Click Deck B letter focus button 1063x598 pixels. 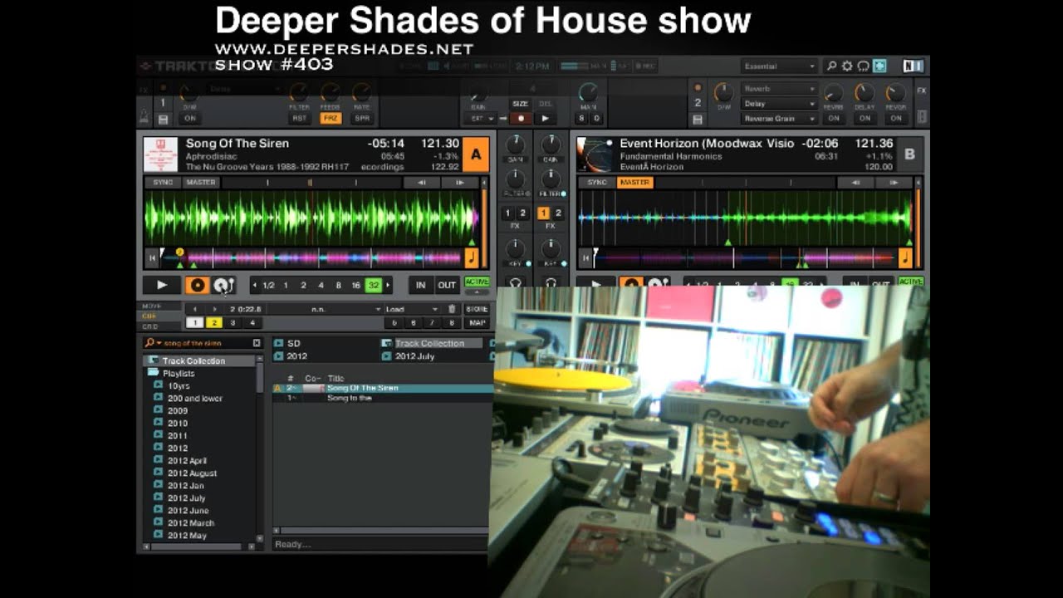(x=909, y=154)
